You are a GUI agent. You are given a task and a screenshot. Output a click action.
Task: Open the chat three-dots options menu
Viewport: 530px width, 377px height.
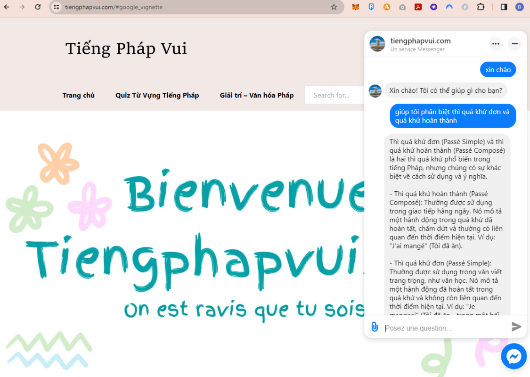496,44
